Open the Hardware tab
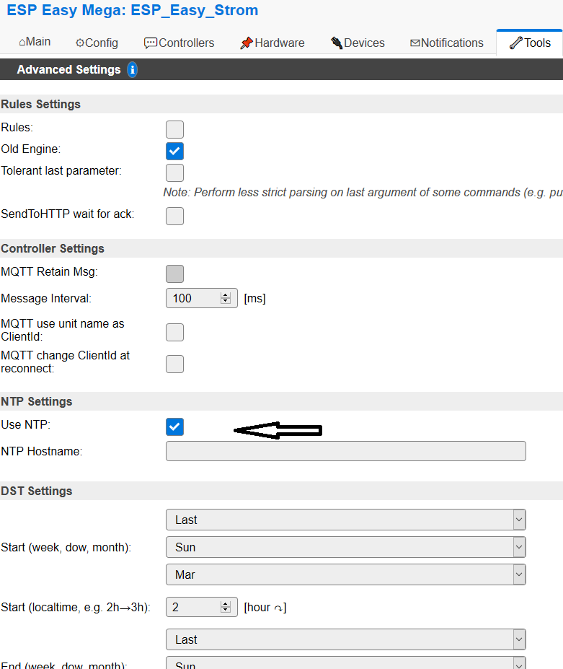 coord(272,43)
